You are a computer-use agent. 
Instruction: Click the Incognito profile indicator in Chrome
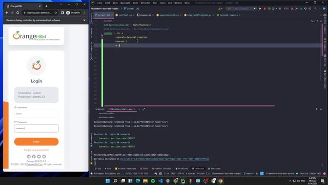pyautogui.click(x=73, y=13)
